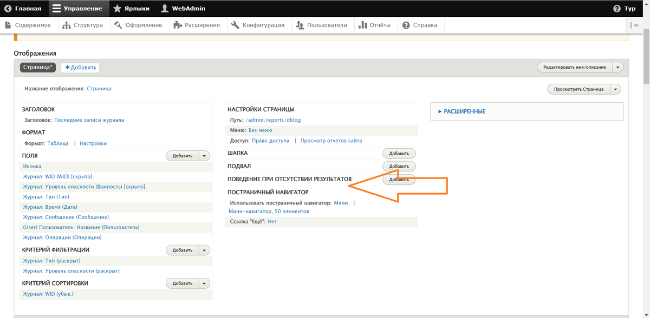
Task: Open Справка help menu
Action: tap(420, 25)
